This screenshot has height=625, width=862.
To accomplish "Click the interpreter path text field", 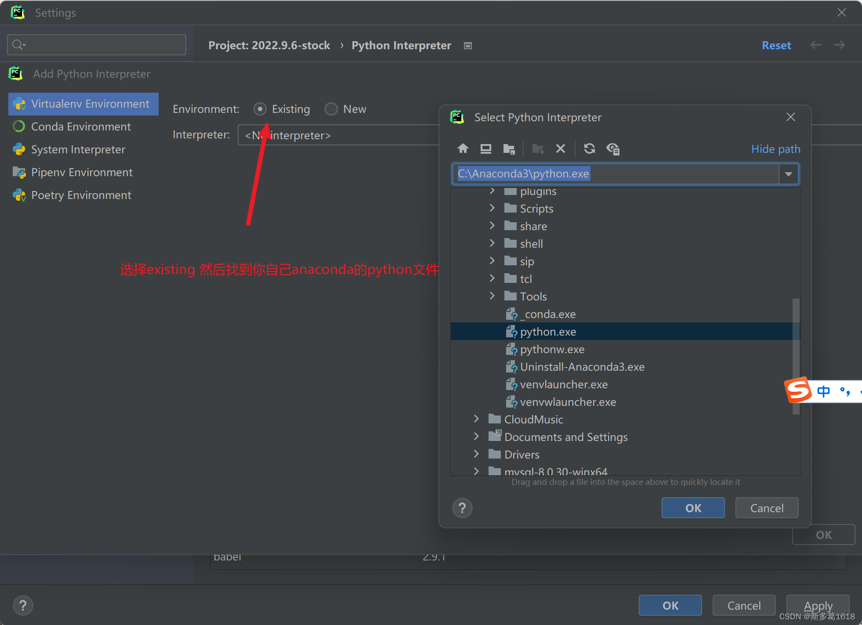I will pyautogui.click(x=615, y=174).
